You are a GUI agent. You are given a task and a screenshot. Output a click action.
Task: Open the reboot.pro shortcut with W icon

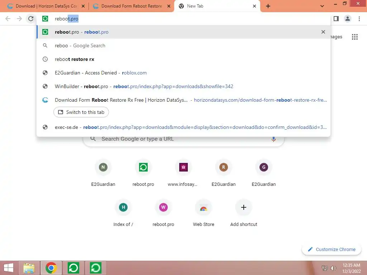(163, 213)
